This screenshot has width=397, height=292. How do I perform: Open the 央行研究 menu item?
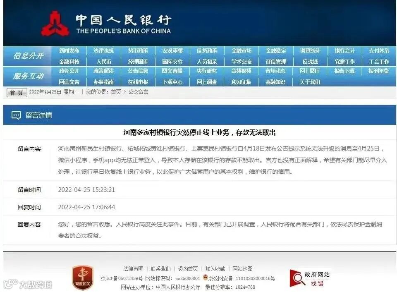tap(207, 71)
